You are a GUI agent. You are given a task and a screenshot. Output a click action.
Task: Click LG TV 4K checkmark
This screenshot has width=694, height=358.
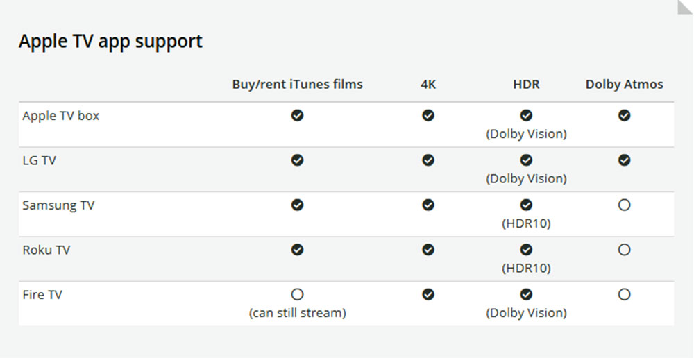(428, 160)
